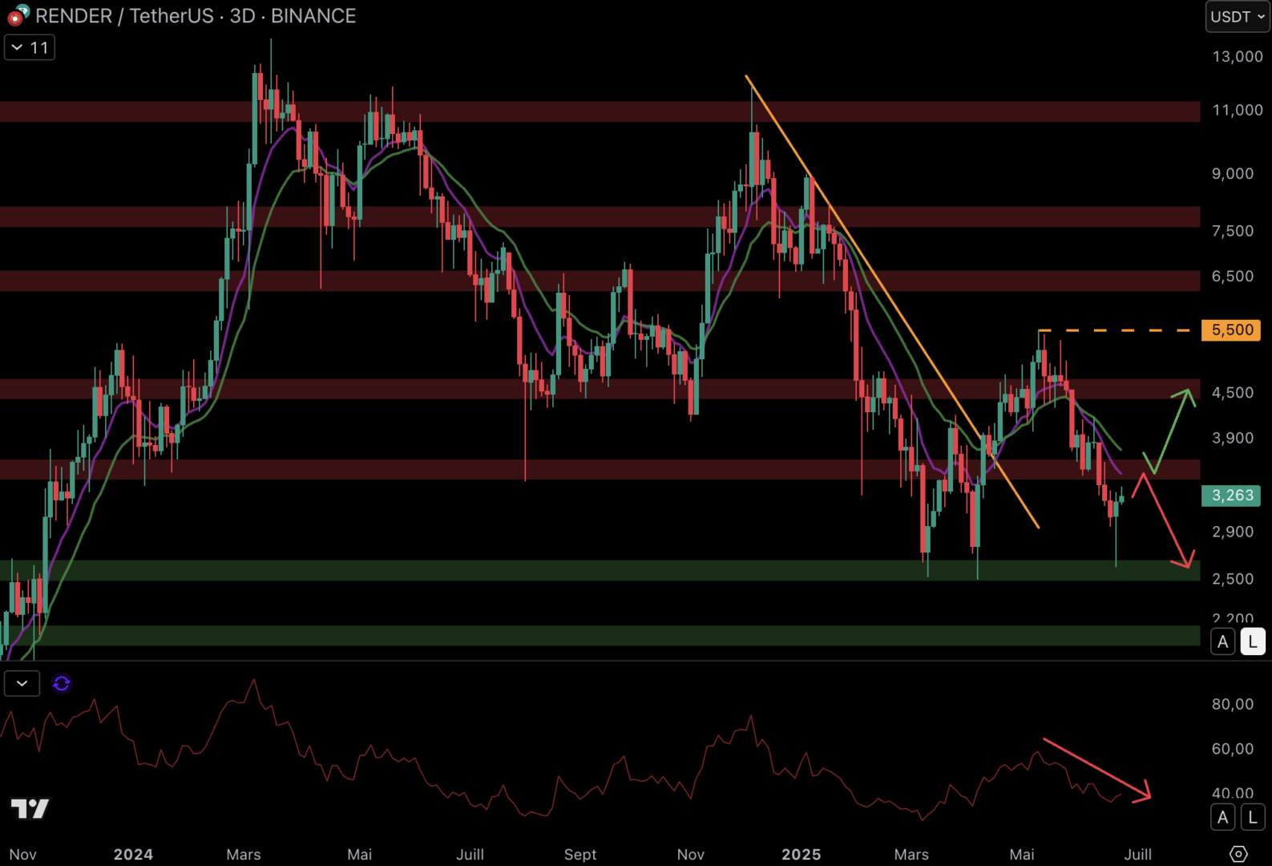Image resolution: width=1272 pixels, height=866 pixels.
Task: Click the 9,000 price axis label
Action: (1233, 174)
